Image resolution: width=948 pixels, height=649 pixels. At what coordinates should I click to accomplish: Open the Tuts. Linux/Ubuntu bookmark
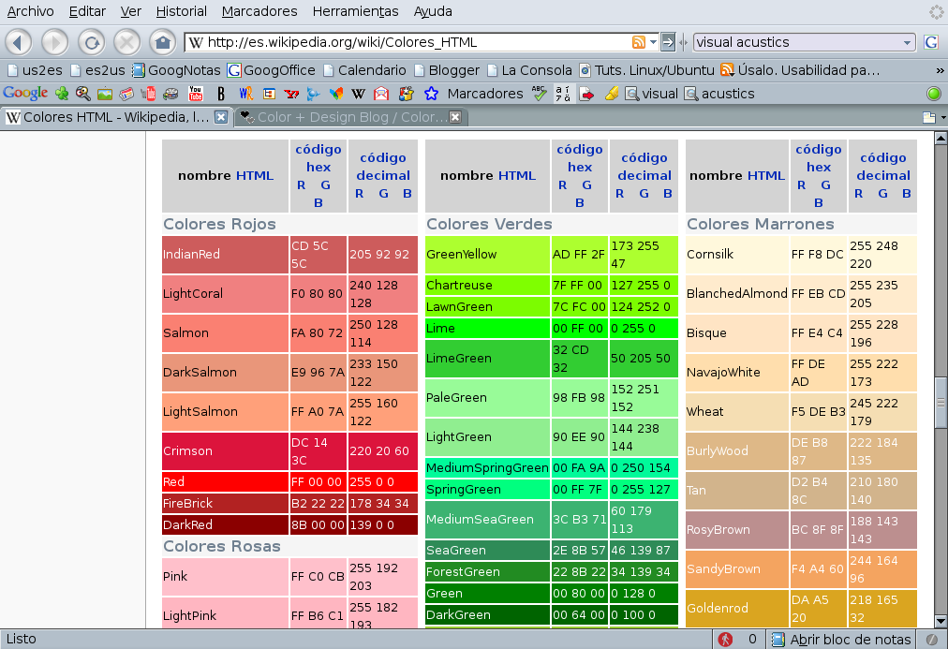coord(646,70)
